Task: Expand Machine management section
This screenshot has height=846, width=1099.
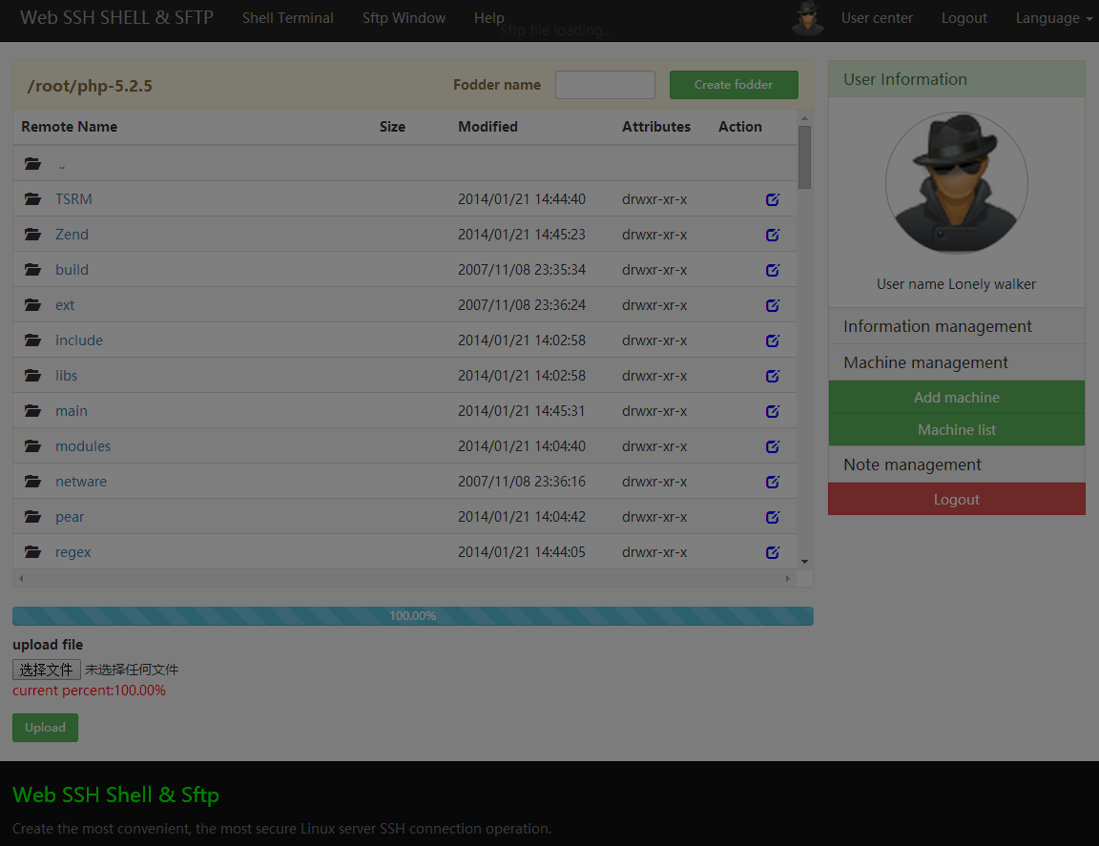Action: coord(956,362)
